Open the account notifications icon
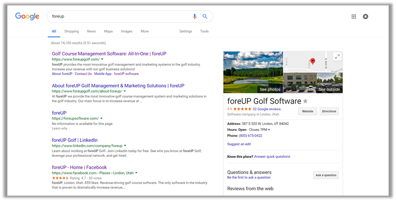The height and width of the screenshot is (201, 396). pos(365,17)
